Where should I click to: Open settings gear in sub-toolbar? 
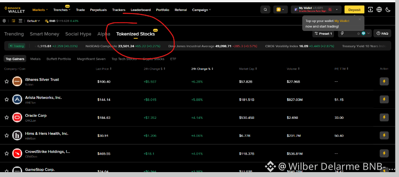(x=4, y=21)
